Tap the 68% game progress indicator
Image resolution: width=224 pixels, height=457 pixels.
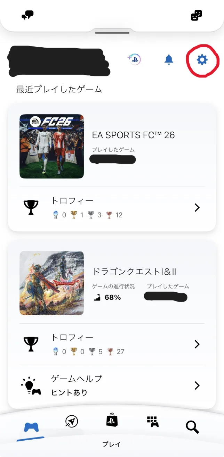tap(108, 297)
